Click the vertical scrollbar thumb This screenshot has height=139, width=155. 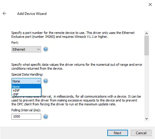pyautogui.click(x=146, y=46)
